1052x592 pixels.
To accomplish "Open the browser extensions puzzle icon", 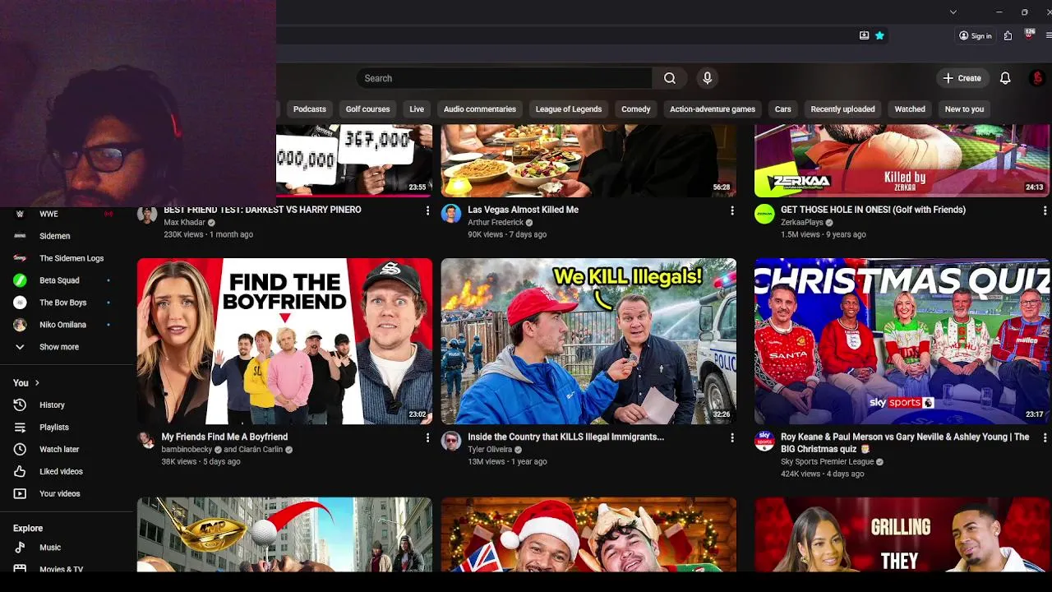I will pos(1008,35).
